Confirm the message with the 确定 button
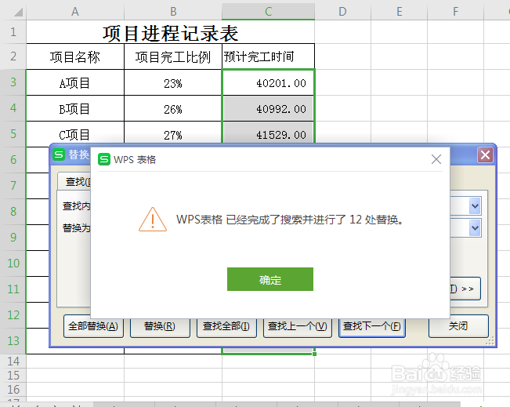 (x=270, y=279)
